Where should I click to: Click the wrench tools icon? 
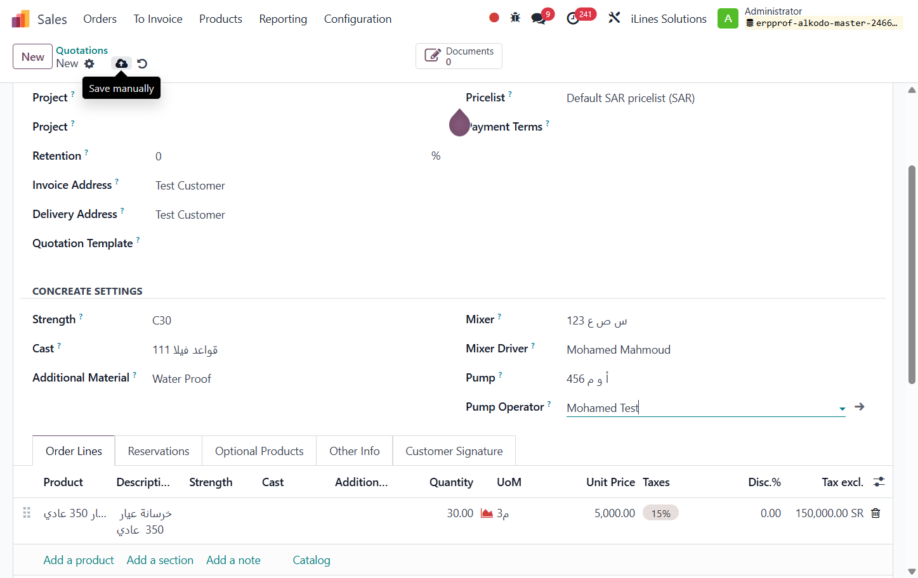coord(614,18)
